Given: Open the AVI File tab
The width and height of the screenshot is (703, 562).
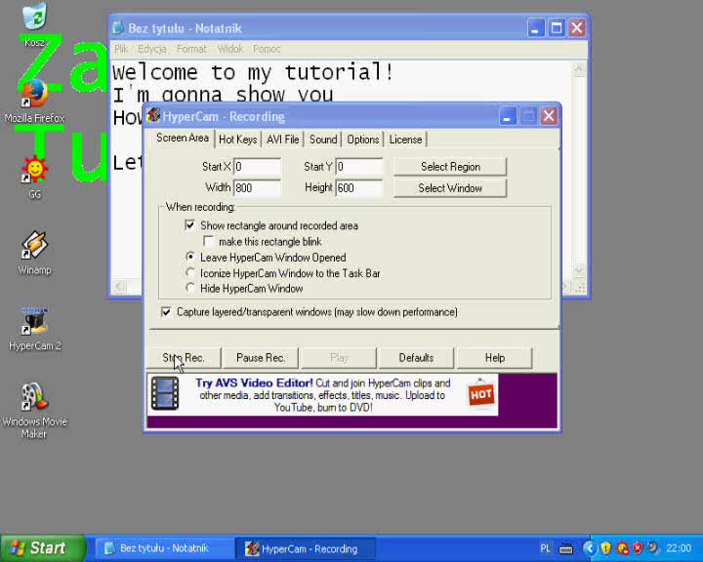Looking at the screenshot, I should pyautogui.click(x=282, y=140).
